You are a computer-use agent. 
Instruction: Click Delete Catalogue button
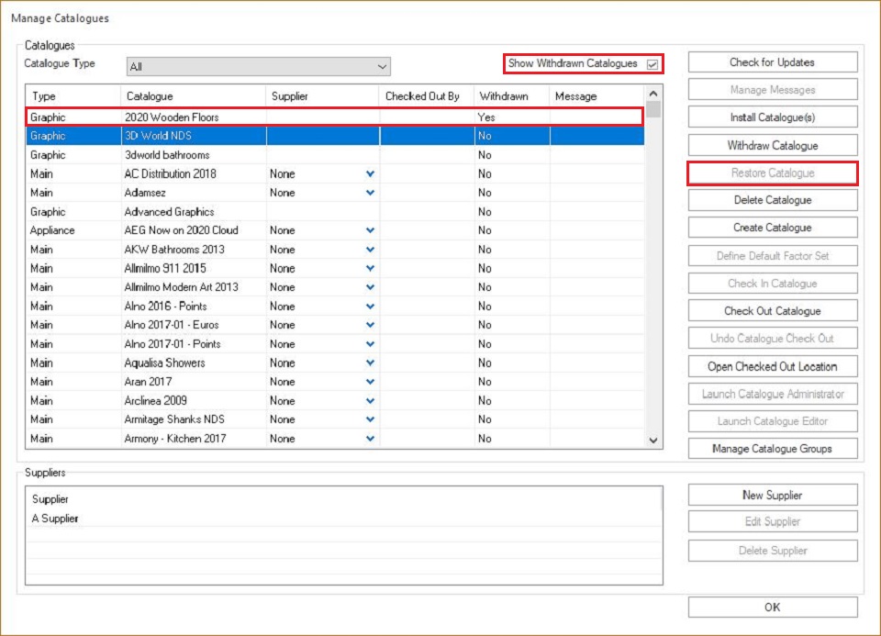pos(773,200)
